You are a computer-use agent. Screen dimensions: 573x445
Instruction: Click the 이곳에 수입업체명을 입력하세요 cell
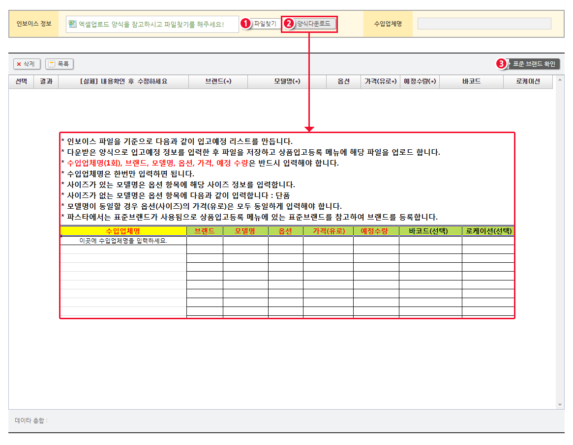point(123,241)
